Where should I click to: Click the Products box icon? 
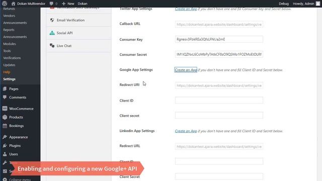(x=5, y=117)
